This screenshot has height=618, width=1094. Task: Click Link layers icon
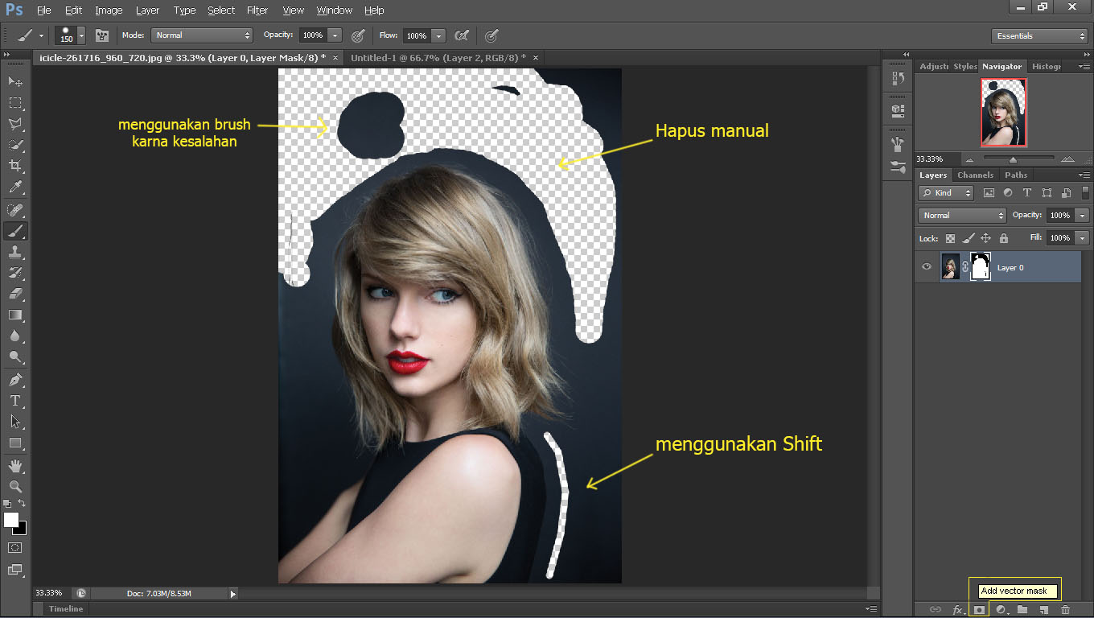(x=936, y=610)
